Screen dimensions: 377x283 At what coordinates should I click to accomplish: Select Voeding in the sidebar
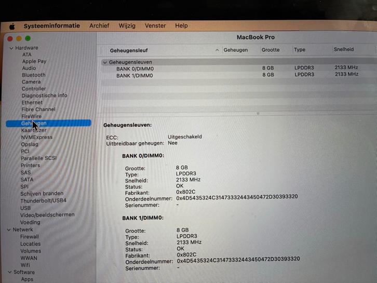point(30,222)
